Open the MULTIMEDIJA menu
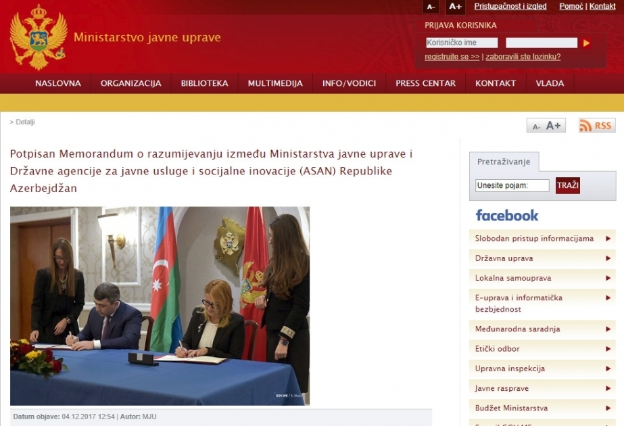This screenshot has width=624, height=426. coord(275,83)
